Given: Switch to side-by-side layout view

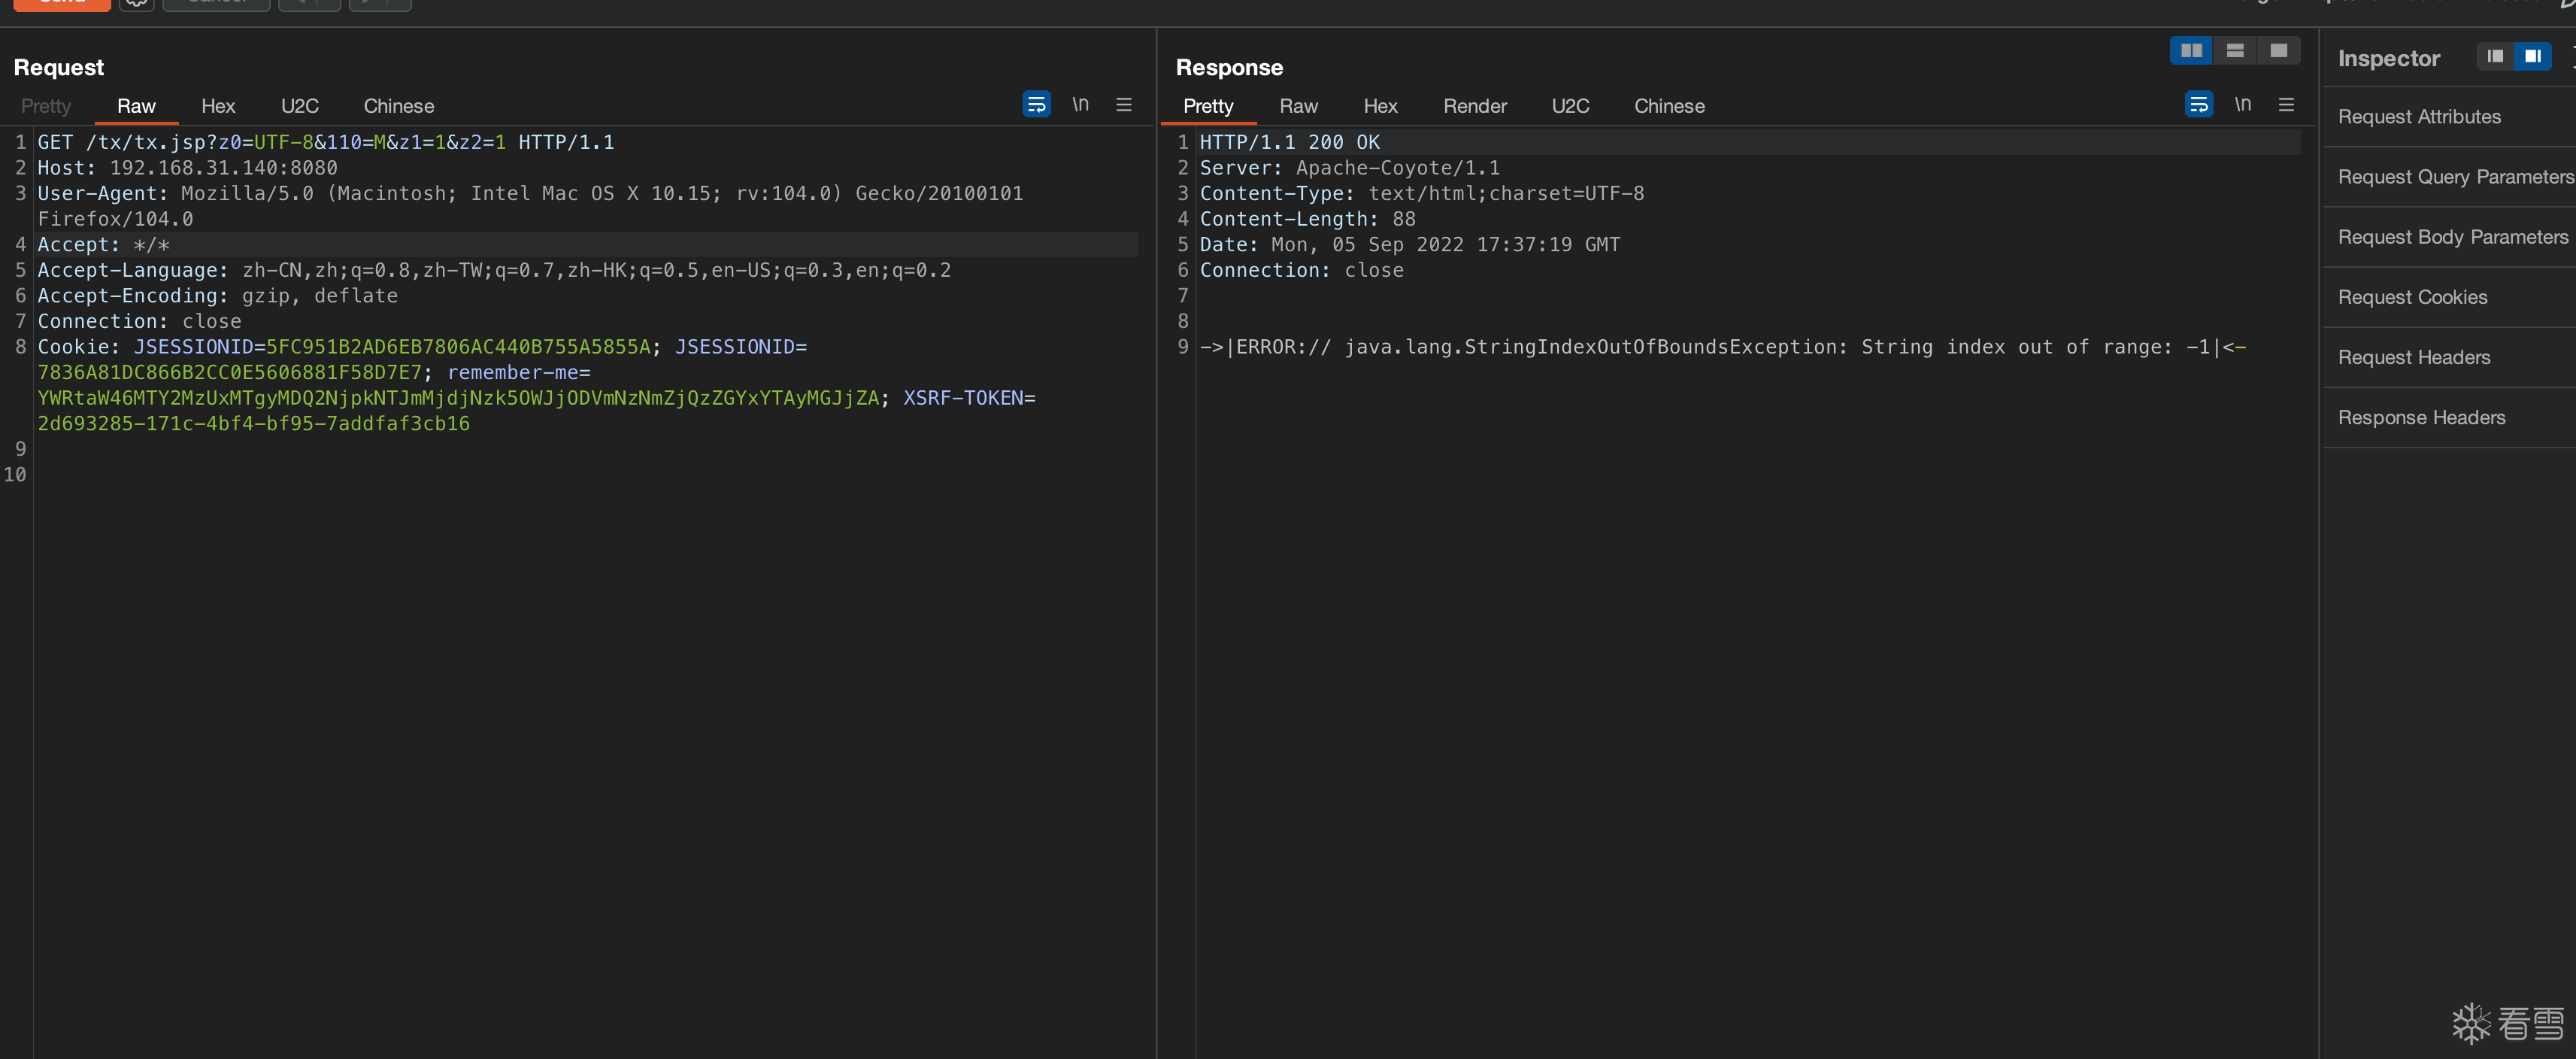Looking at the screenshot, I should coord(2190,50).
